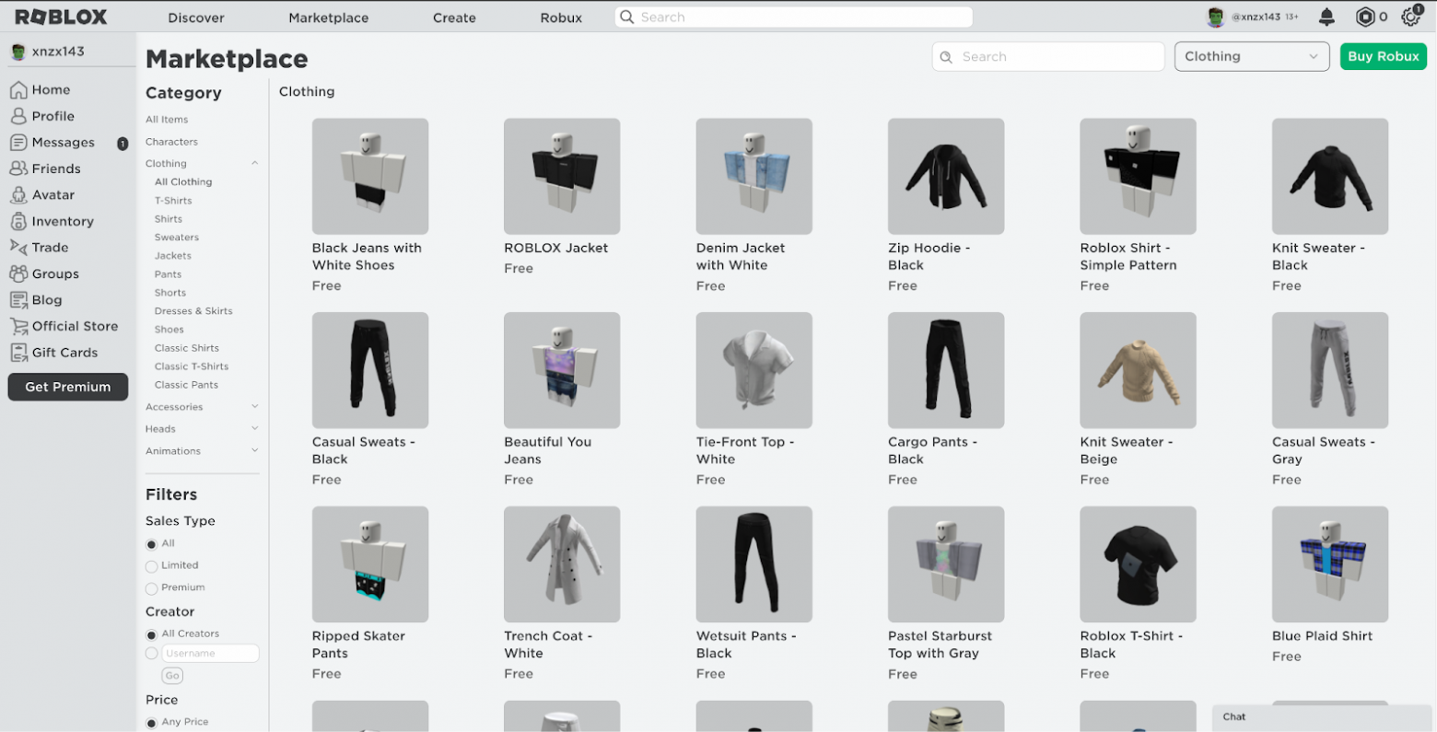Open the Denim Jacket with White thumbnail
The width and height of the screenshot is (1437, 732).
click(x=754, y=176)
